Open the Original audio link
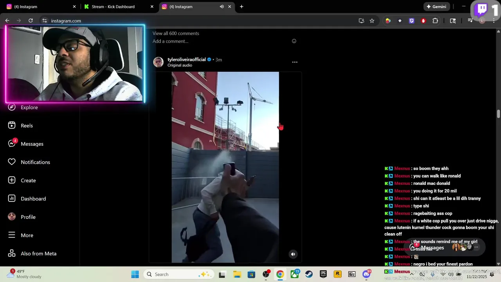Viewport: 501px width, 282px height. 180,65
